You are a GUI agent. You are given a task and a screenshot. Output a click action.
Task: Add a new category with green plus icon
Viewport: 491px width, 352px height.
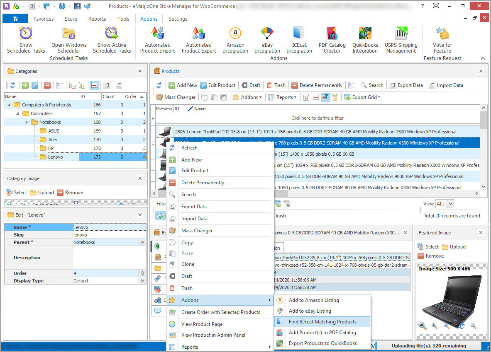point(25,85)
